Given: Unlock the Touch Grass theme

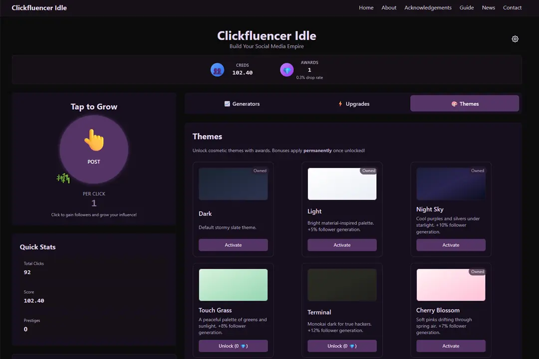Looking at the screenshot, I should (233, 346).
